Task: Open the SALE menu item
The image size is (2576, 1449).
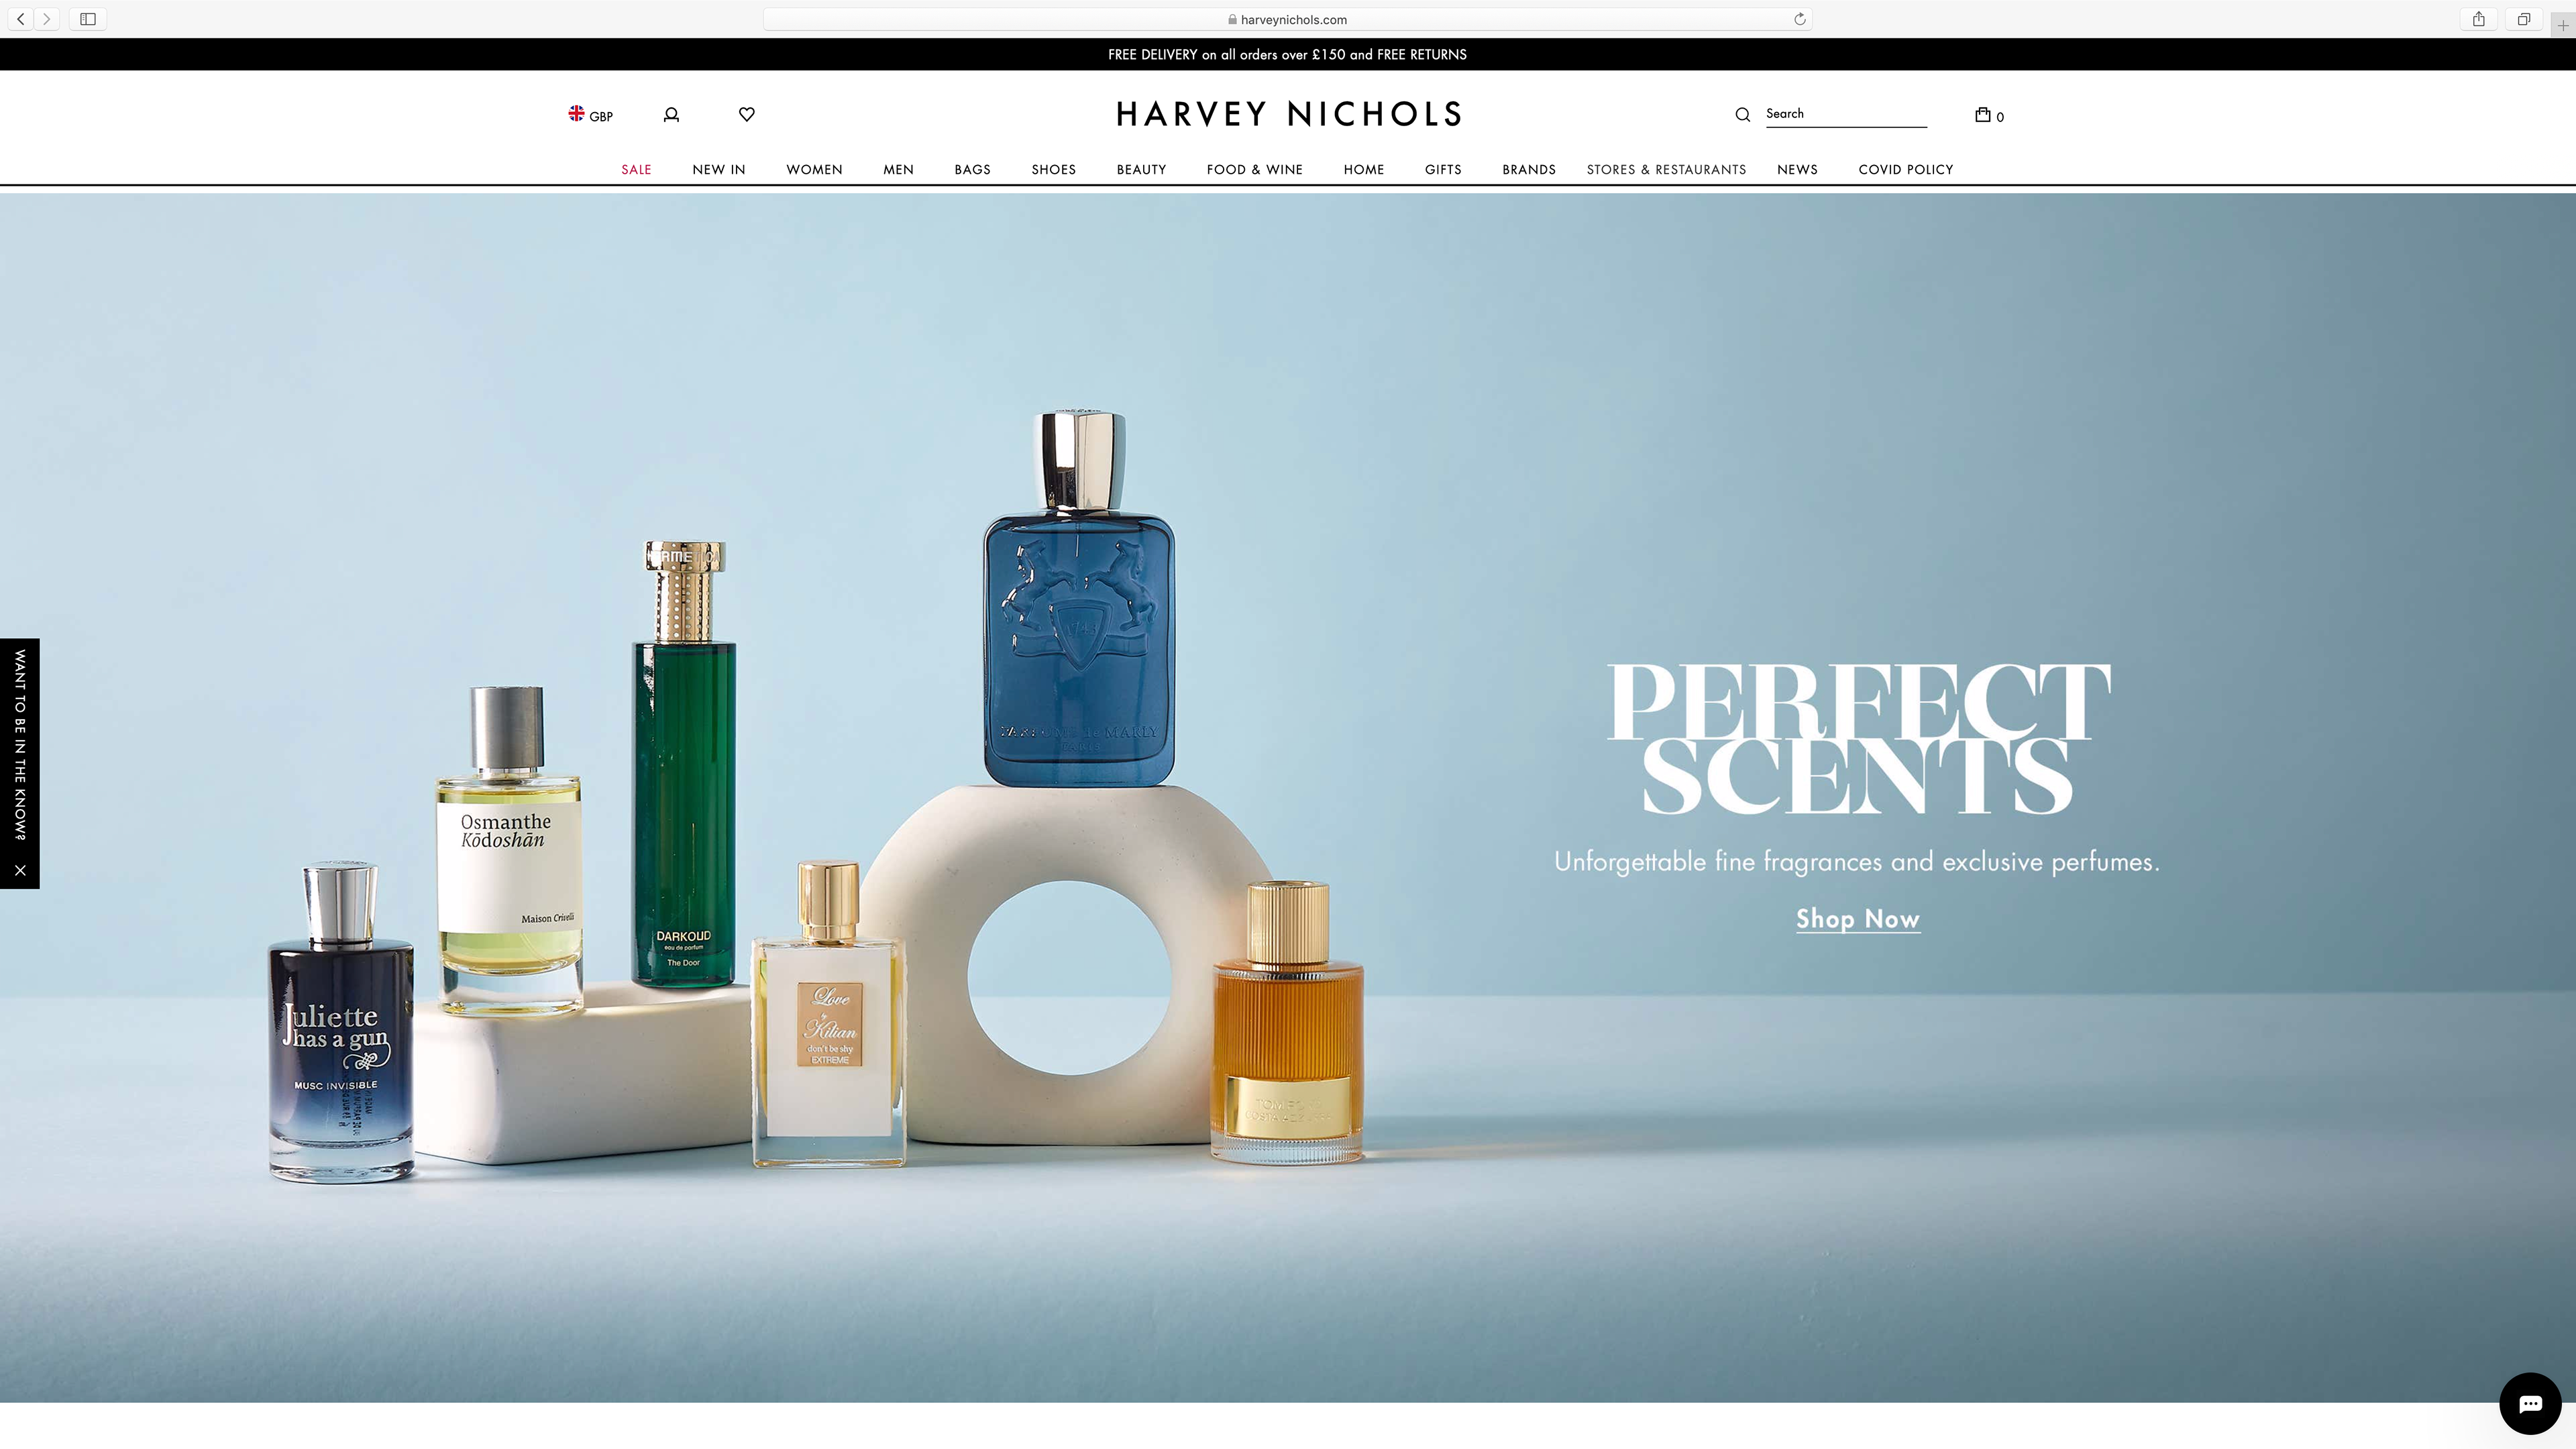Action: tap(636, 169)
